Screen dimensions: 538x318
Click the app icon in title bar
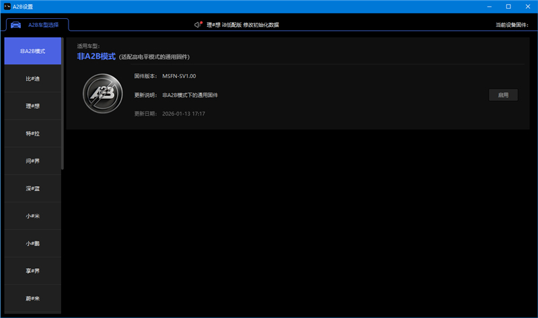point(7,7)
